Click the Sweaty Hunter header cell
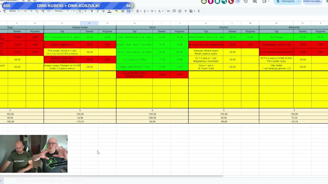This screenshot has height=184, width=328. pos(80,27)
